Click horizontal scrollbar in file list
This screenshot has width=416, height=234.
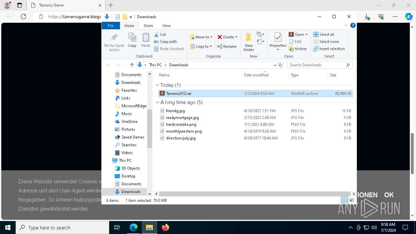[255, 194]
